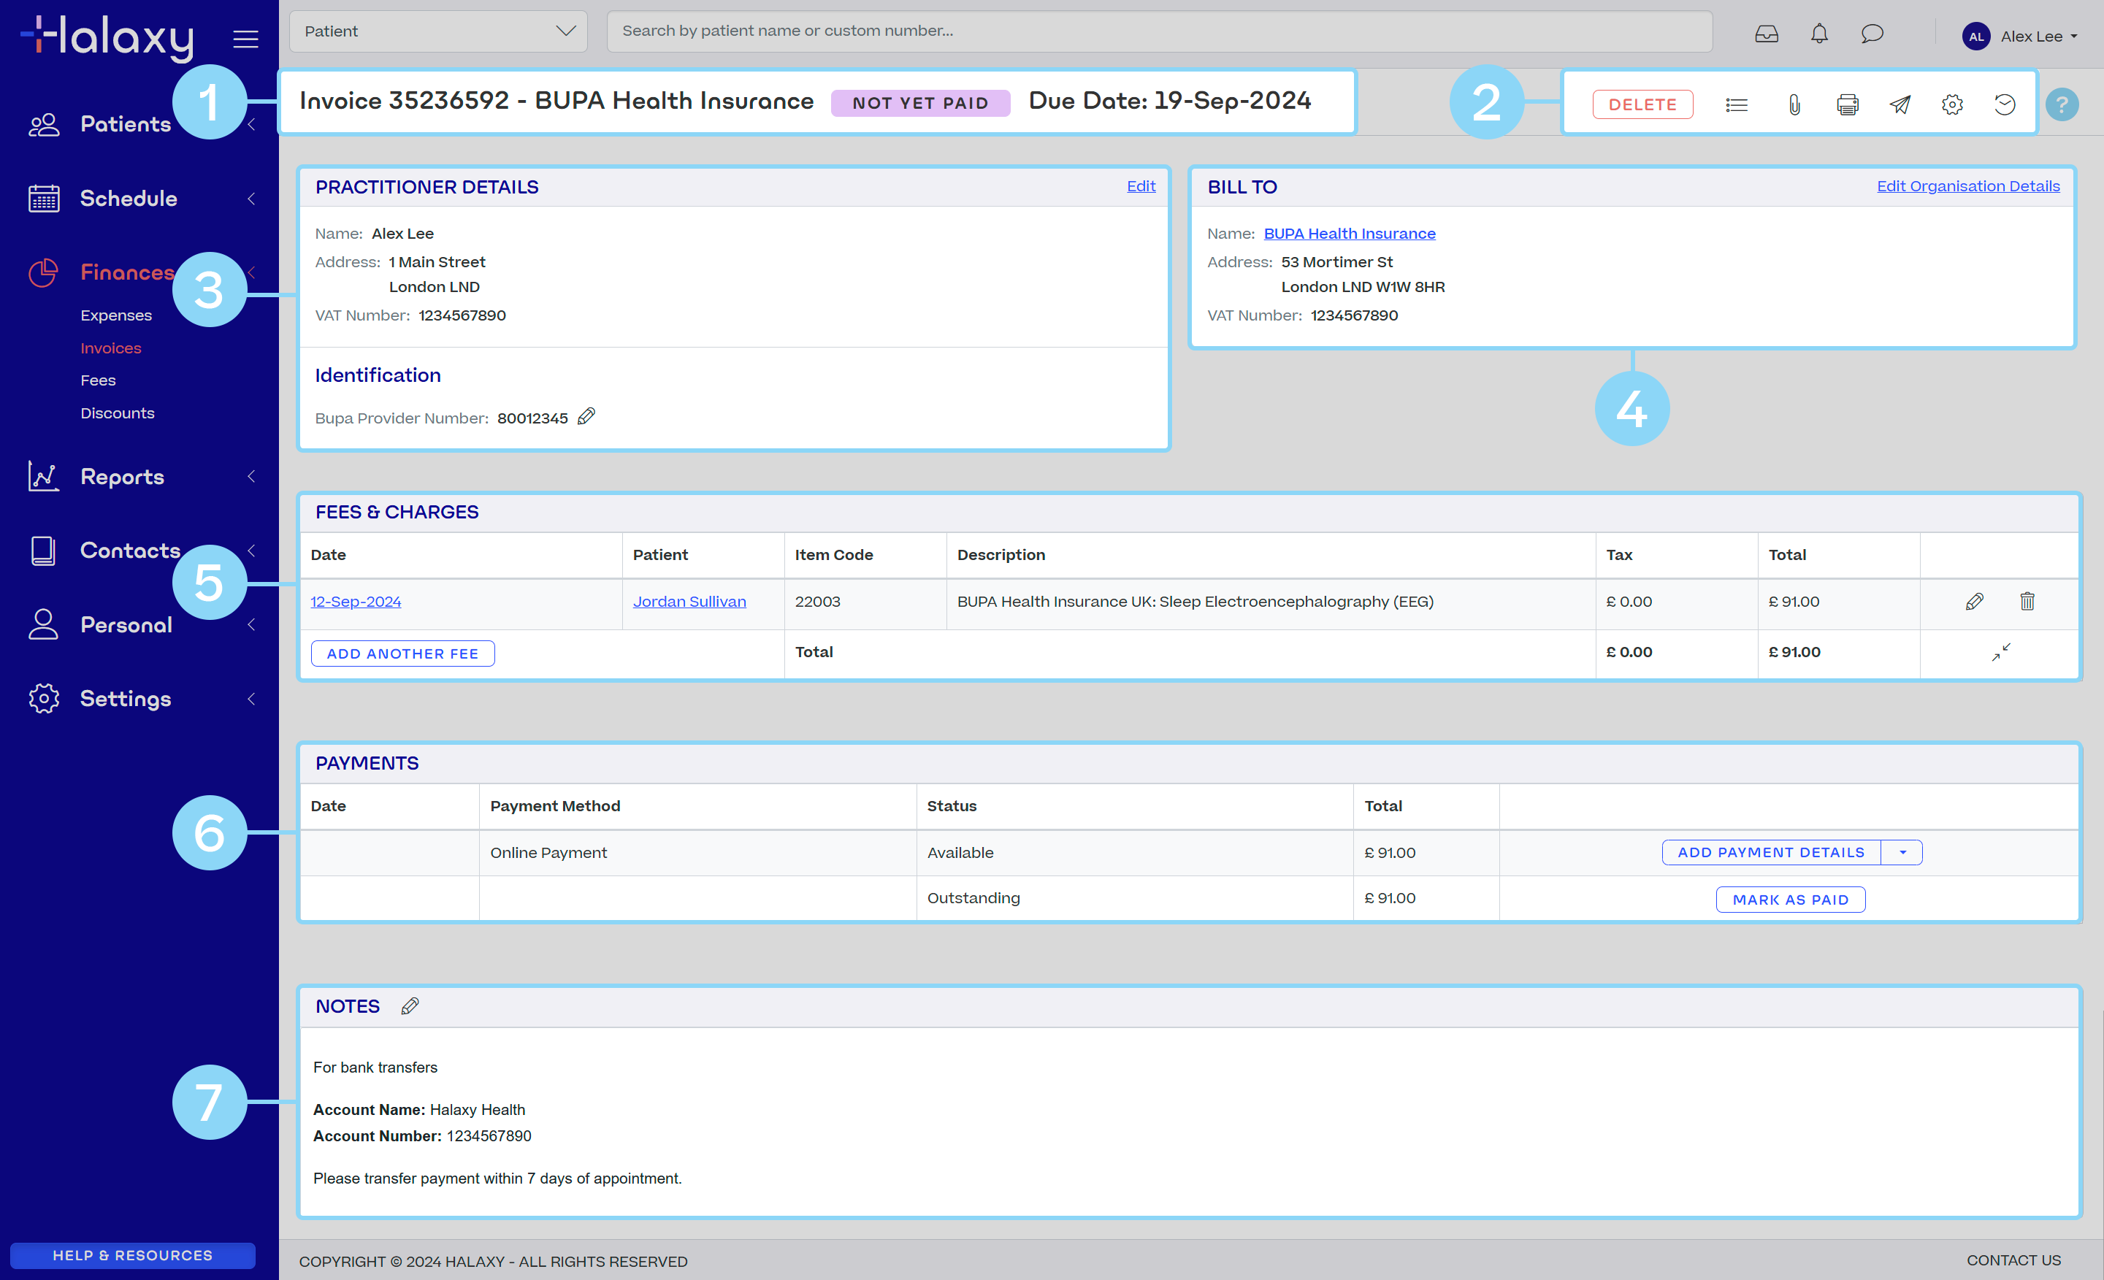Click the Patients sidebar icon
Viewport: 2104px width, 1280px height.
tap(44, 125)
